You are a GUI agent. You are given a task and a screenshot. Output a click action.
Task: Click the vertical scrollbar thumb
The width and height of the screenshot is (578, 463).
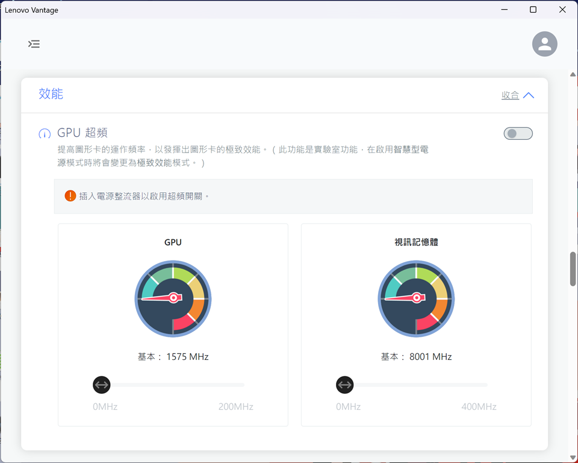pos(573,269)
